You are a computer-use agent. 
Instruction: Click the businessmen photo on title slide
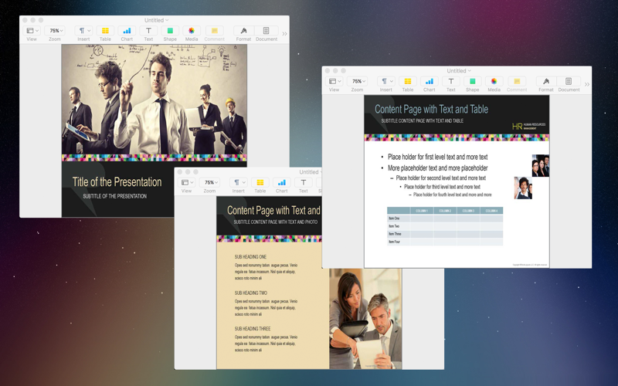154,99
